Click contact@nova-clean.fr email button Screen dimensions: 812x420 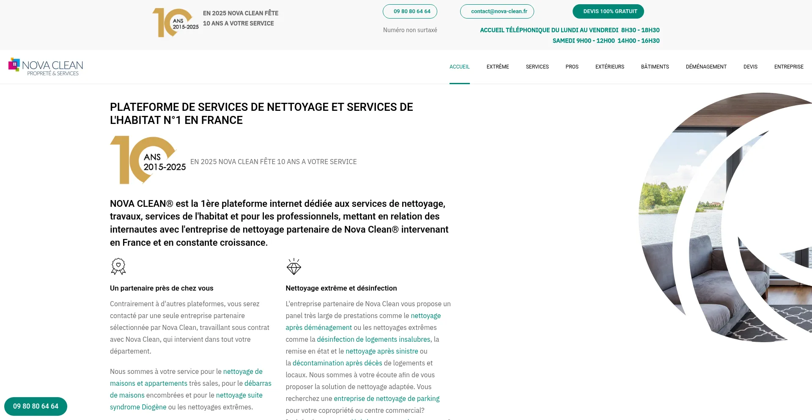click(497, 11)
